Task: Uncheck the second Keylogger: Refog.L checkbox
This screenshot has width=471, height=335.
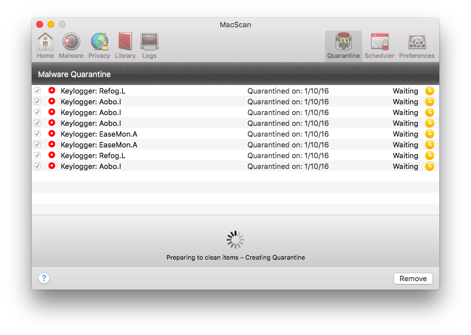Action: point(37,155)
